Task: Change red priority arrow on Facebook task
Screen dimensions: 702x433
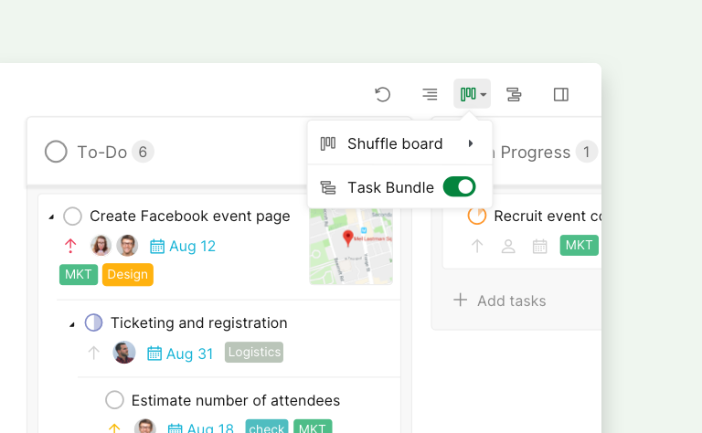Action: point(70,246)
